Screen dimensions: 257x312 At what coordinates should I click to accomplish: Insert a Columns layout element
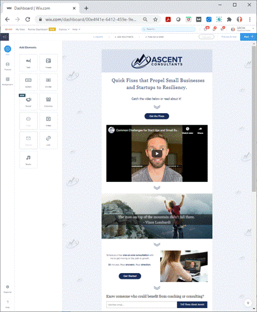[x=48, y=101]
